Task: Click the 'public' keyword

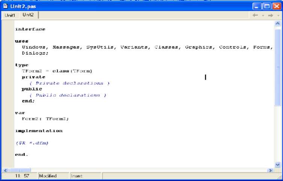Action: (x=32, y=89)
